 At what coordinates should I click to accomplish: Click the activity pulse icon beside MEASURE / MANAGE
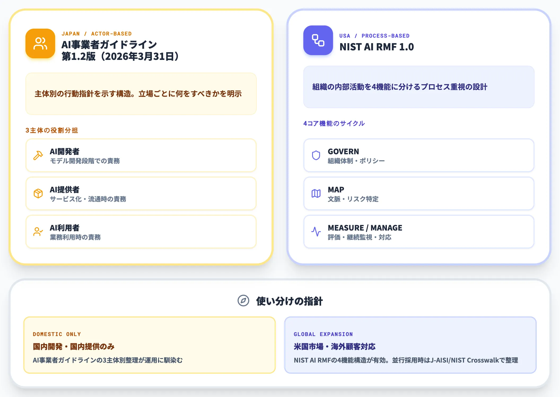pos(316,232)
